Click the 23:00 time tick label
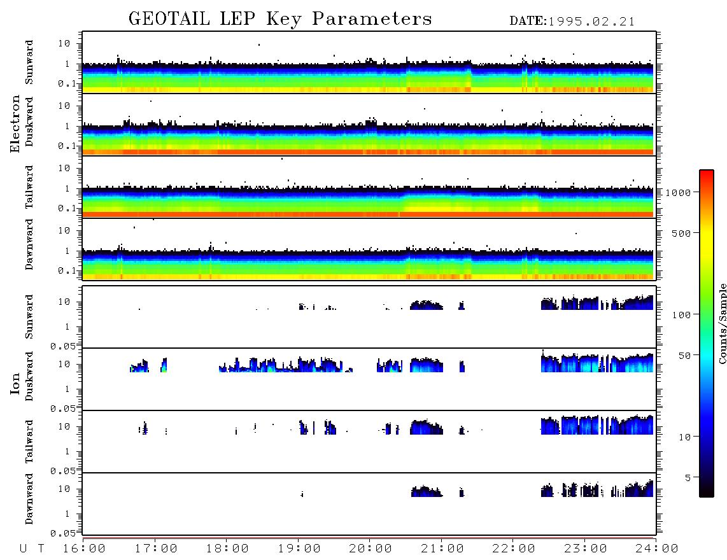This screenshot has height=560, width=727. pyautogui.click(x=586, y=549)
